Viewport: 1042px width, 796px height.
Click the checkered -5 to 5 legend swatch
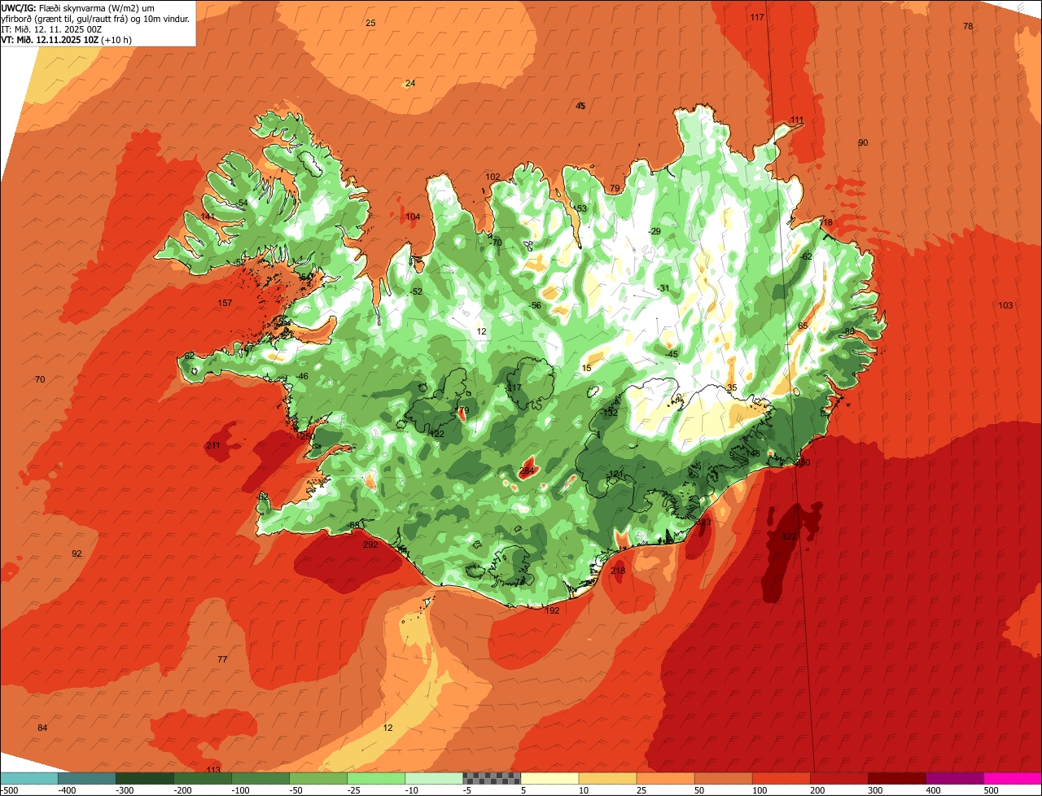coord(491,778)
